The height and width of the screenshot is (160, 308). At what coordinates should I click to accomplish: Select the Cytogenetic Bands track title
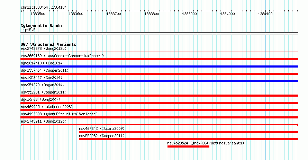point(41,26)
